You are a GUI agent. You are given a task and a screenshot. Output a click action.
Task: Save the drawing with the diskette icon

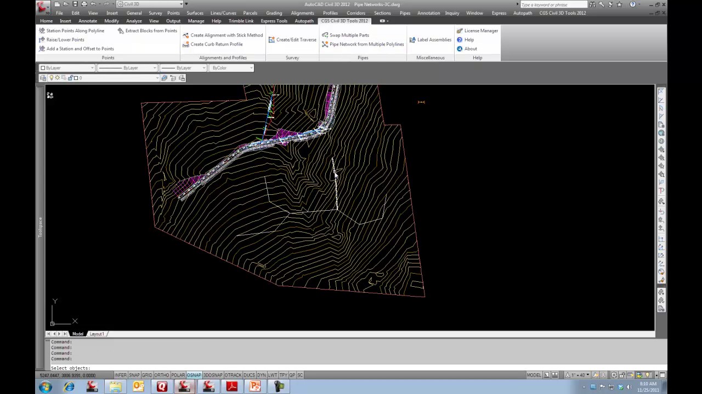coord(75,4)
